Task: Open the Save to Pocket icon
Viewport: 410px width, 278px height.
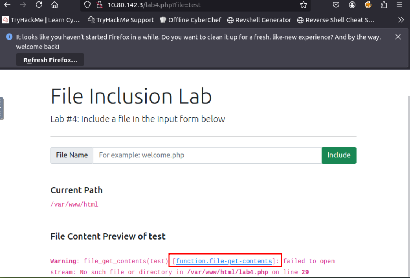Action: pyautogui.click(x=336, y=5)
